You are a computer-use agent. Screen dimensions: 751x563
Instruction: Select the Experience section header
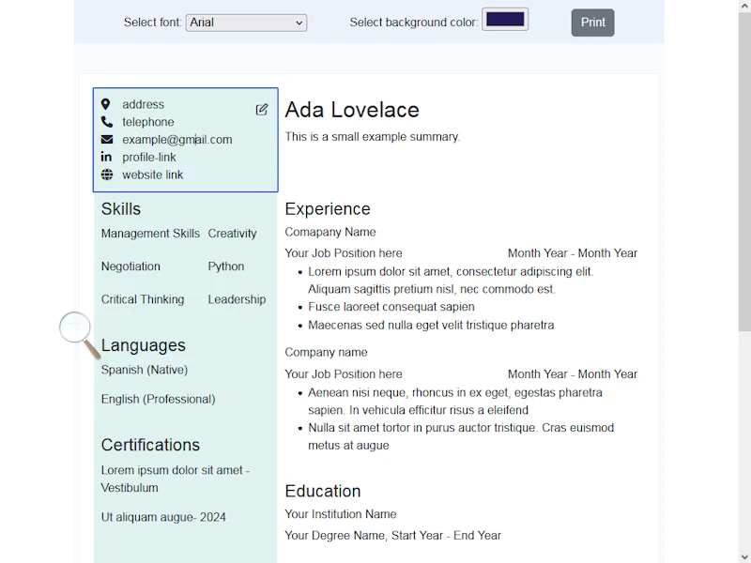click(327, 209)
